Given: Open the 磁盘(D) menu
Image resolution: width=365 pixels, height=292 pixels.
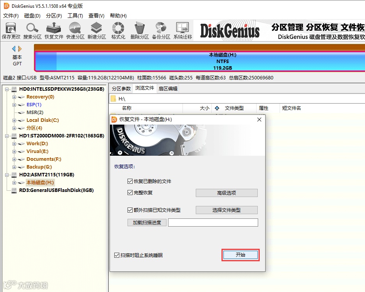Looking at the screenshot, I should pos(32,16).
